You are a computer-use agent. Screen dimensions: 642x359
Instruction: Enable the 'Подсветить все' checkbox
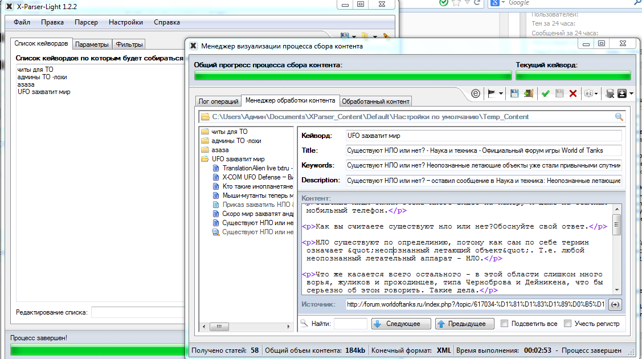(x=504, y=324)
